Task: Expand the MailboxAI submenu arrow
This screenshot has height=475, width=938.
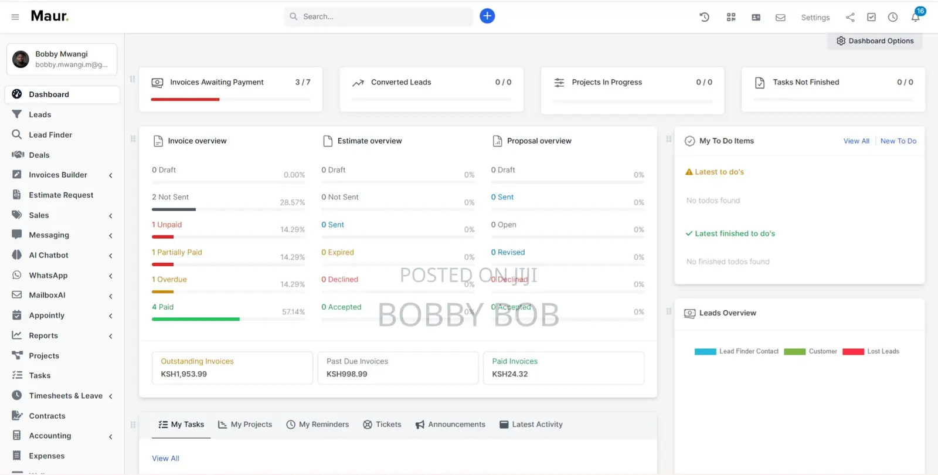Action: (110, 296)
